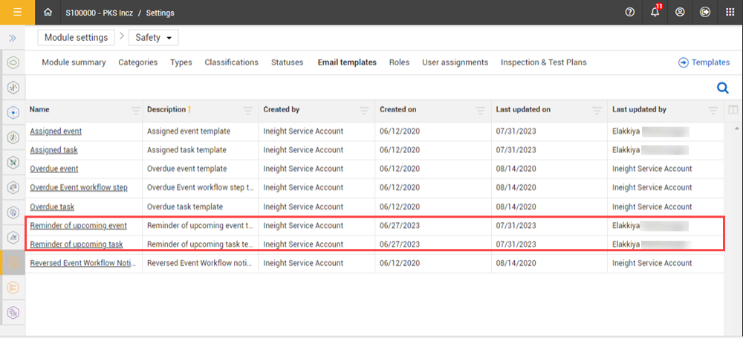This screenshot has height=338, width=743.
Task: Click the Templates button at top right
Action: click(x=704, y=62)
